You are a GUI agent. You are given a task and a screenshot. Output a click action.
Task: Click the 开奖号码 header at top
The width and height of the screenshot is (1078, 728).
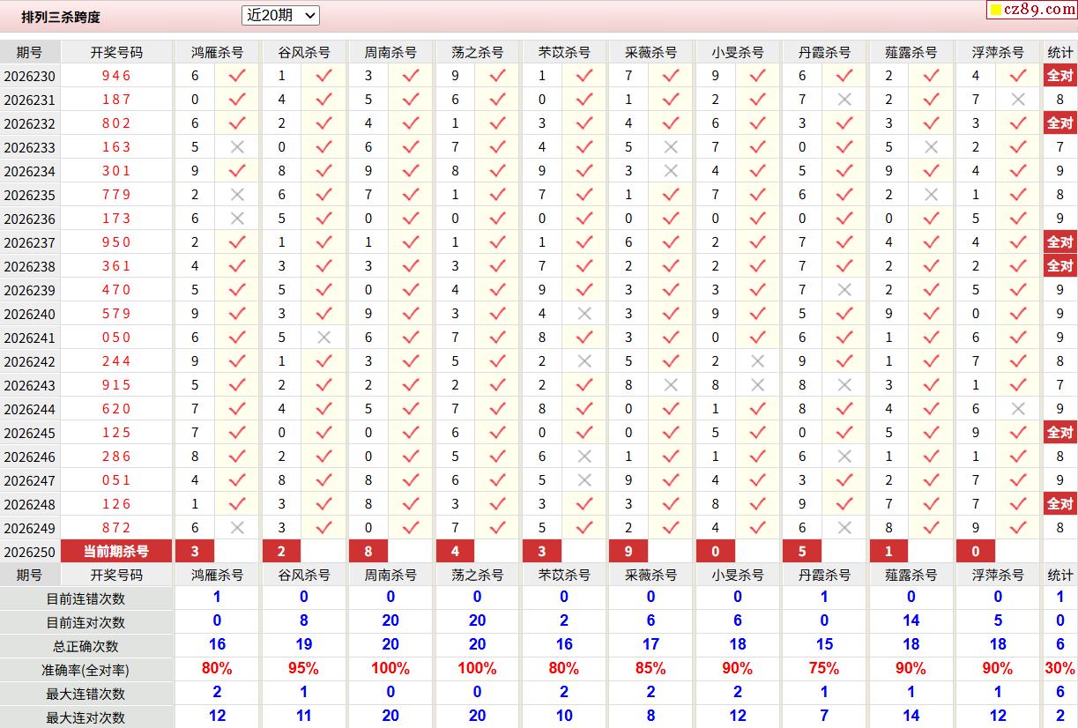[116, 52]
